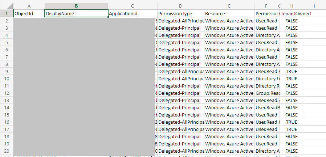Viewport: 326px width, 157px height.
Task: Select column E header
Action: tap(229, 6)
